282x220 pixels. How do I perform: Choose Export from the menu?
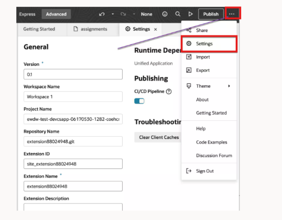pos(209,70)
